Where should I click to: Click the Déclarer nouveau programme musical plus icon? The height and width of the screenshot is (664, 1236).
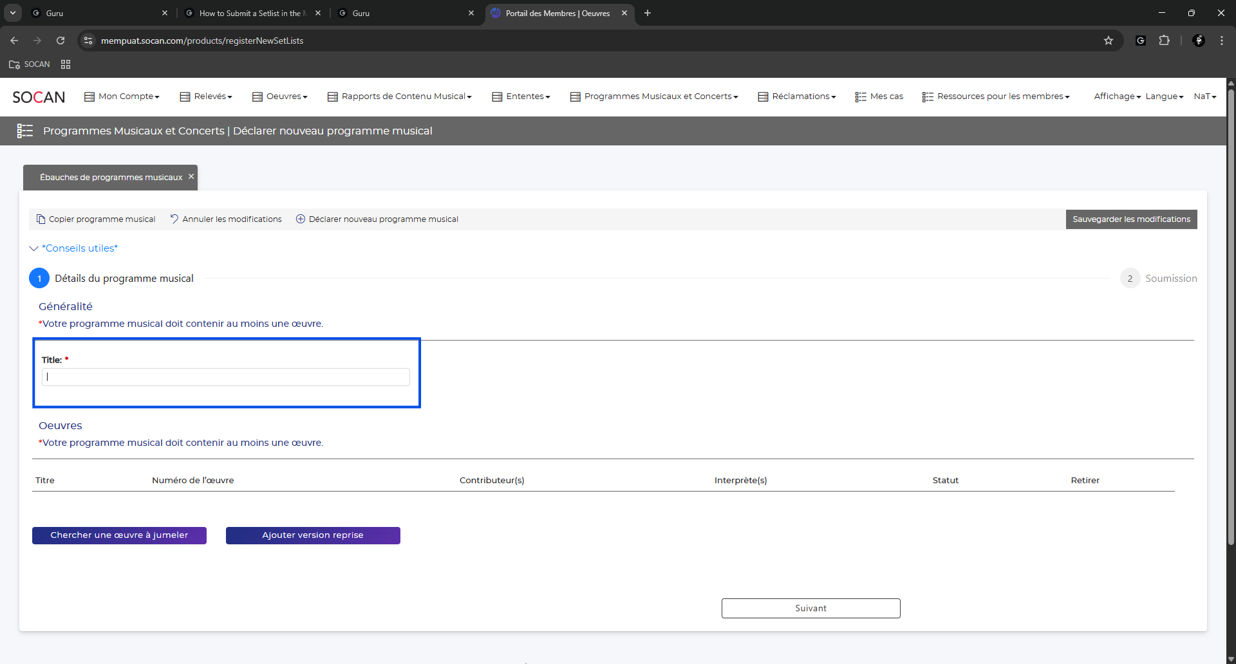tap(300, 219)
